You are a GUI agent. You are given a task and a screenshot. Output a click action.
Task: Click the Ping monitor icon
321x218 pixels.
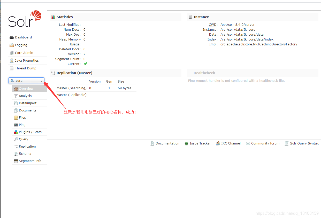click(16, 125)
